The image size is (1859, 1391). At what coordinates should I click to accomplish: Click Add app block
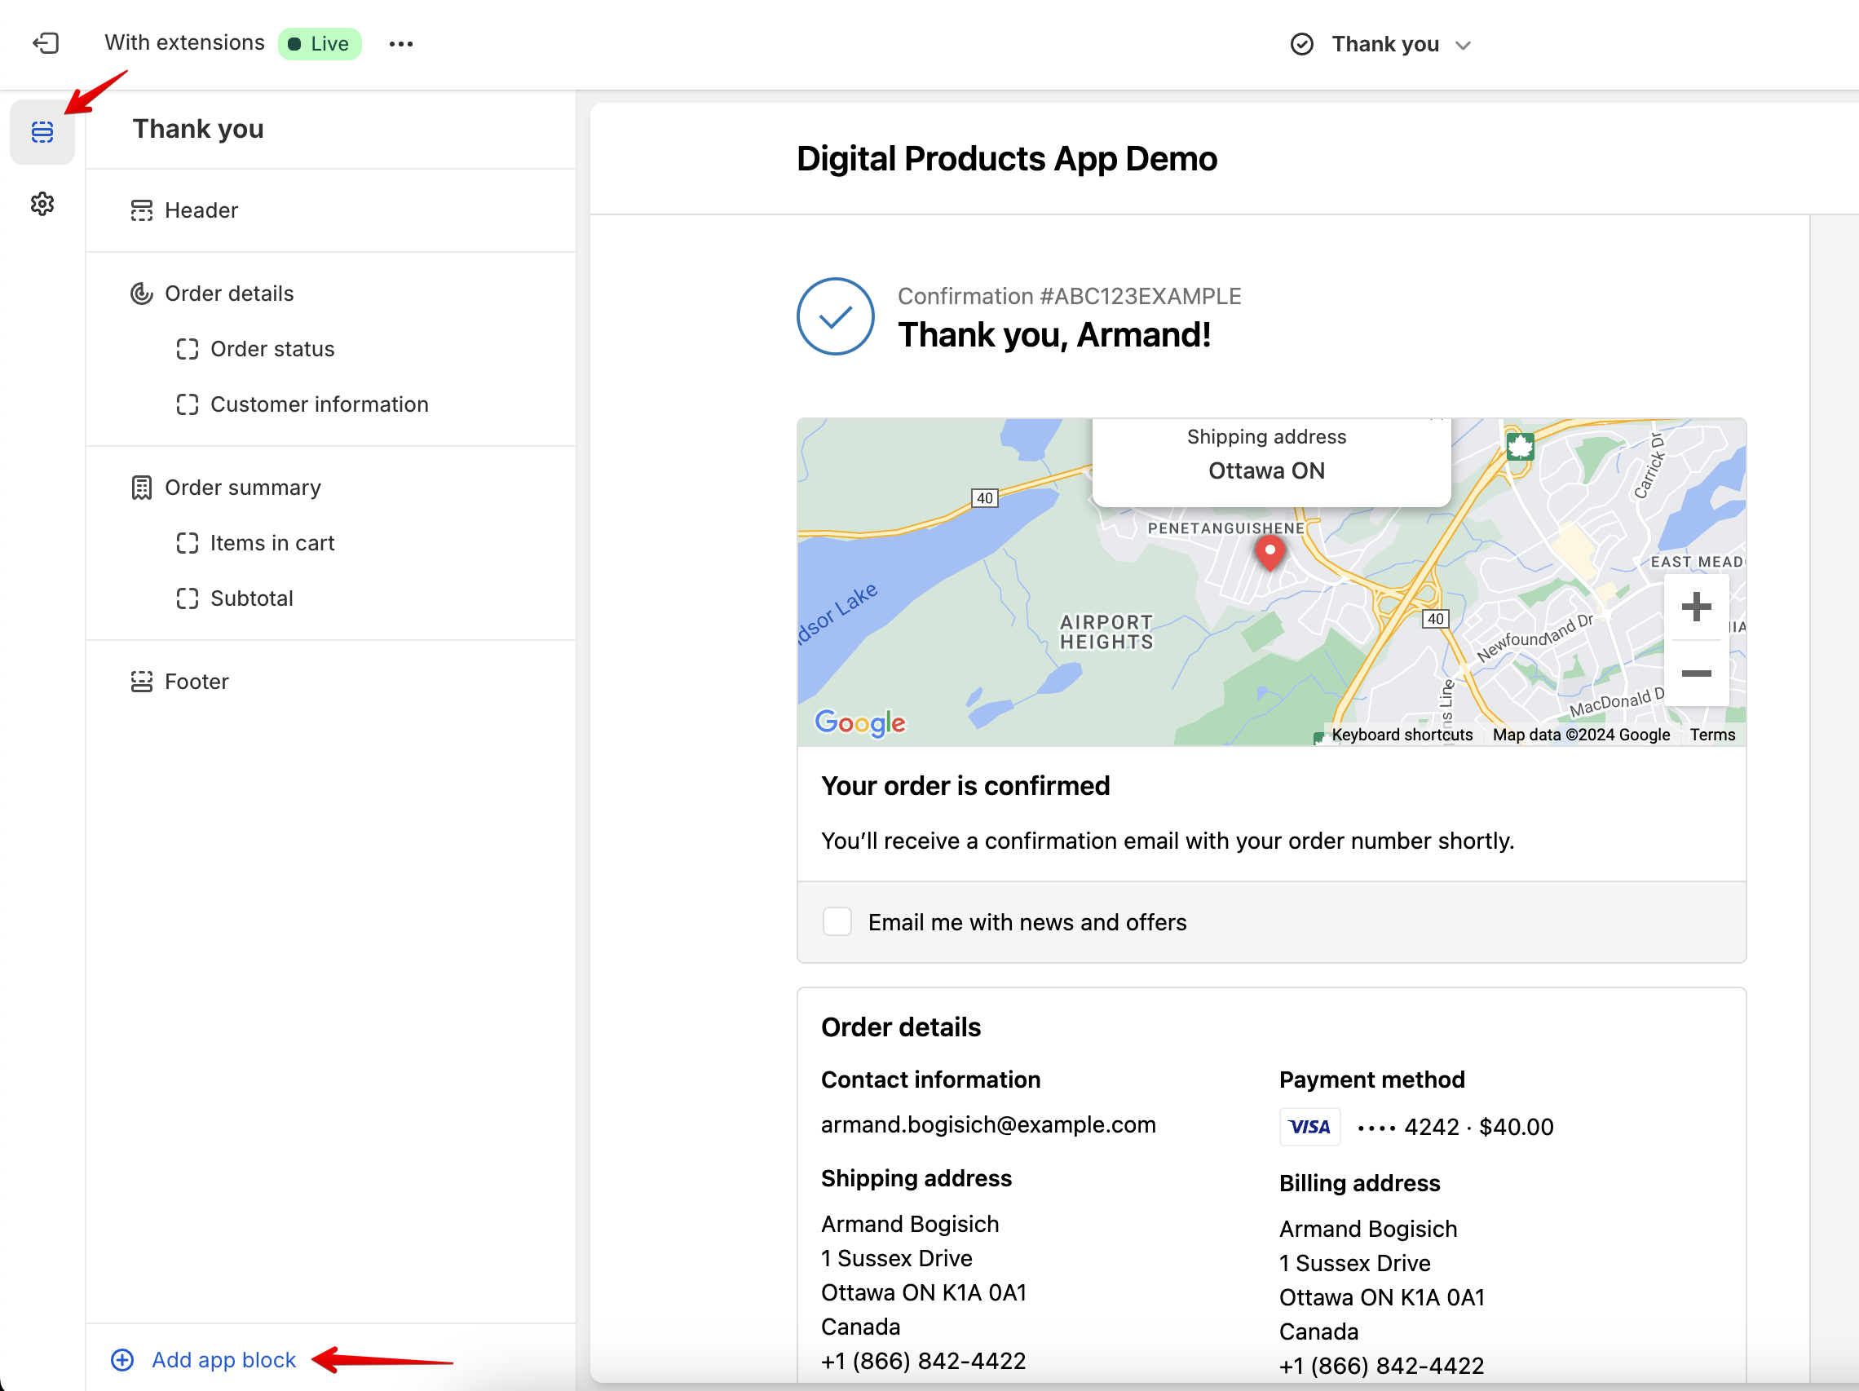[223, 1359]
